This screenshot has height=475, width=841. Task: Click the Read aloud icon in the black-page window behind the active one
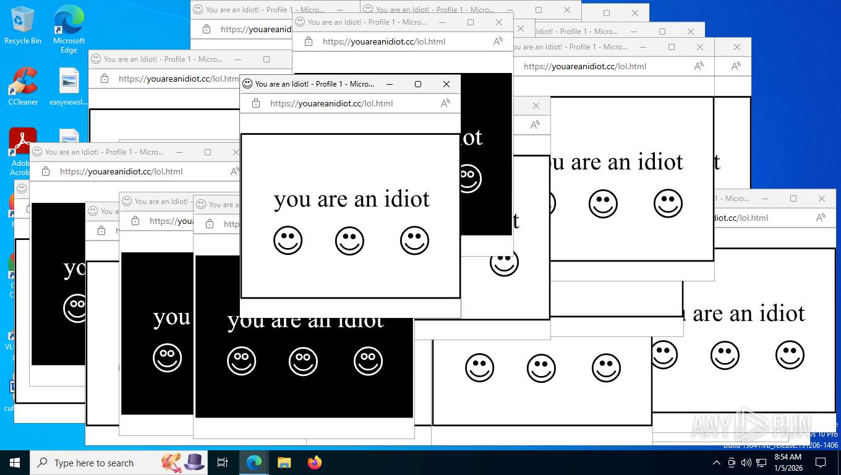(x=498, y=41)
